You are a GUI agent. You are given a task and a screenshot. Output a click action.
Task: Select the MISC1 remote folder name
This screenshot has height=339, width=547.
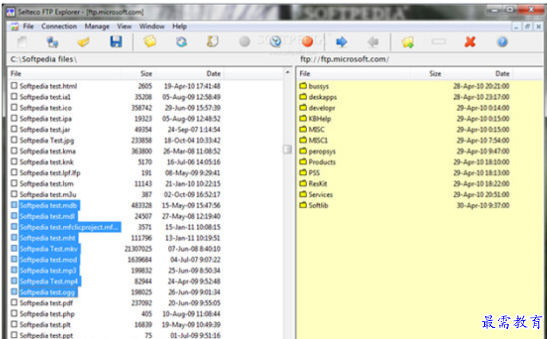coord(318,140)
